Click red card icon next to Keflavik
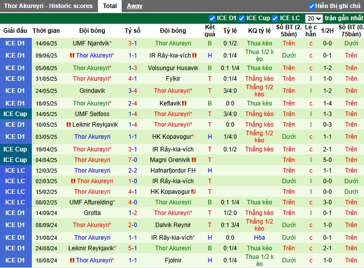This screenshot has height=268, width=364. coord(184,103)
